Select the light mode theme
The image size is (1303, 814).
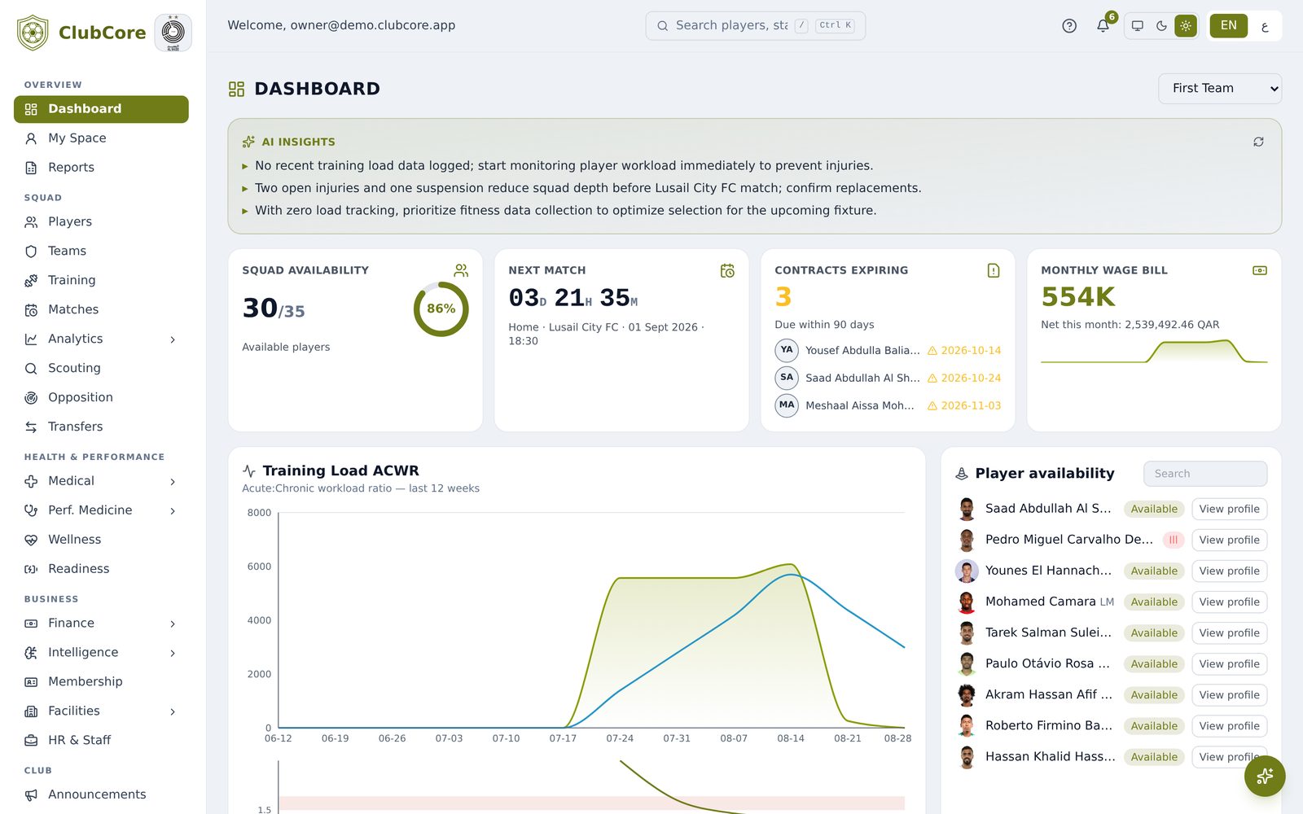(x=1186, y=26)
